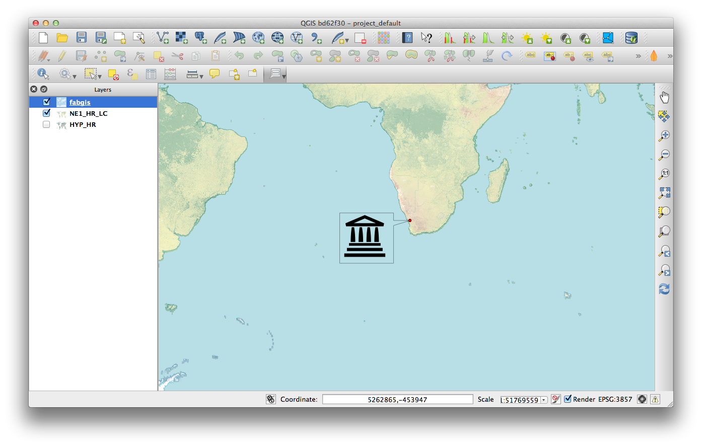Click the Zoom Full extent icon

pyautogui.click(x=664, y=193)
